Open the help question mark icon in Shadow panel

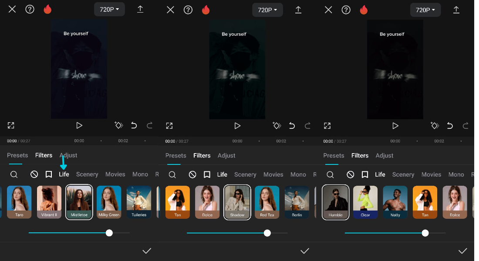tap(188, 10)
